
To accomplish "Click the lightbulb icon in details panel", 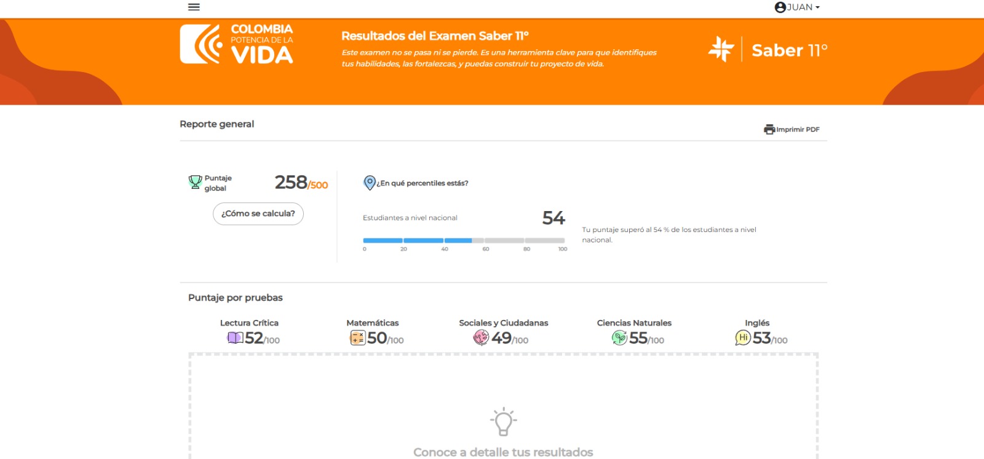I will point(504,421).
